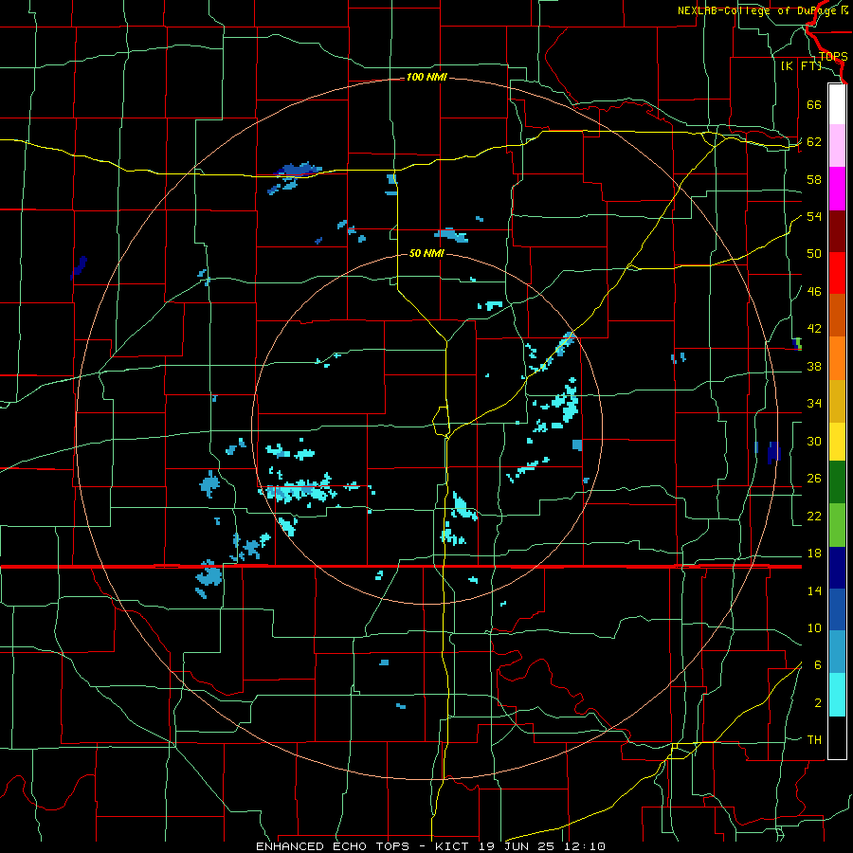Click the '46' legend value

pos(814,291)
